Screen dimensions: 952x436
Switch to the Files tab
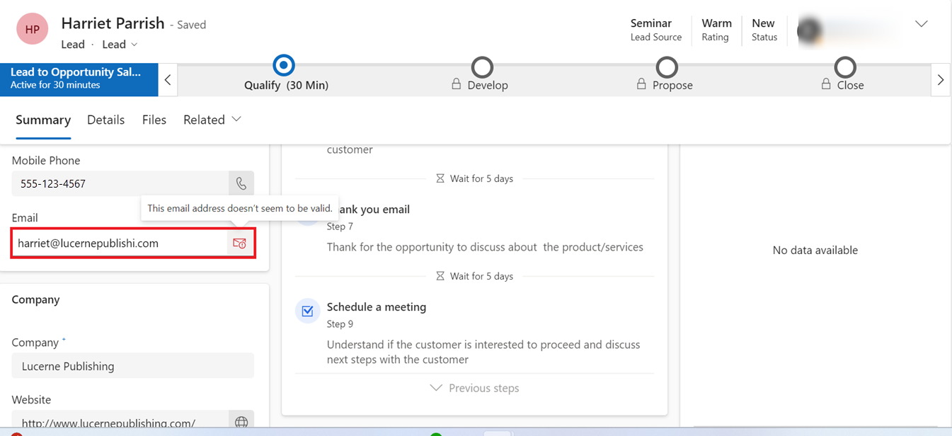154,120
